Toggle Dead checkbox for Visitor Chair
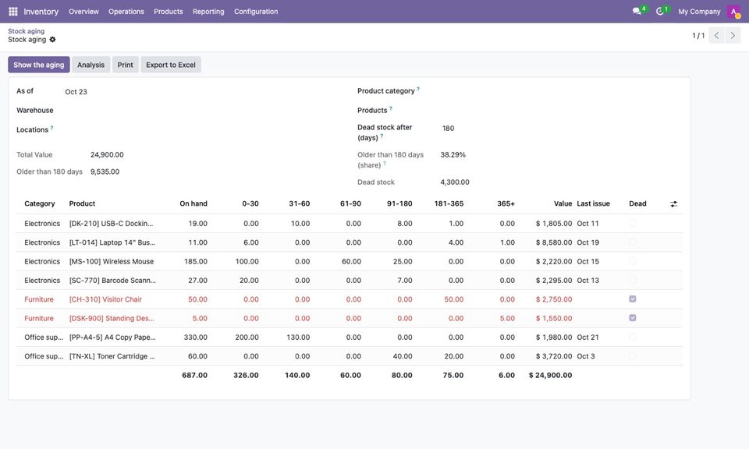The height and width of the screenshot is (449, 749). pyautogui.click(x=633, y=299)
